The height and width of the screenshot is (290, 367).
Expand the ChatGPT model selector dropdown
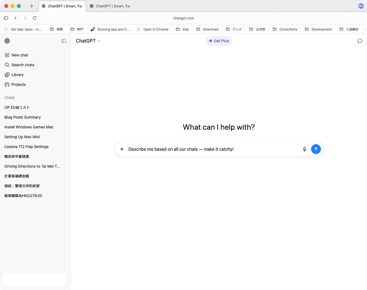click(88, 41)
